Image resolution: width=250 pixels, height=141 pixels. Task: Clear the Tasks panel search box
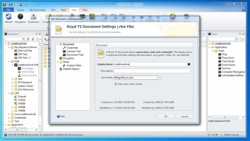(236, 39)
